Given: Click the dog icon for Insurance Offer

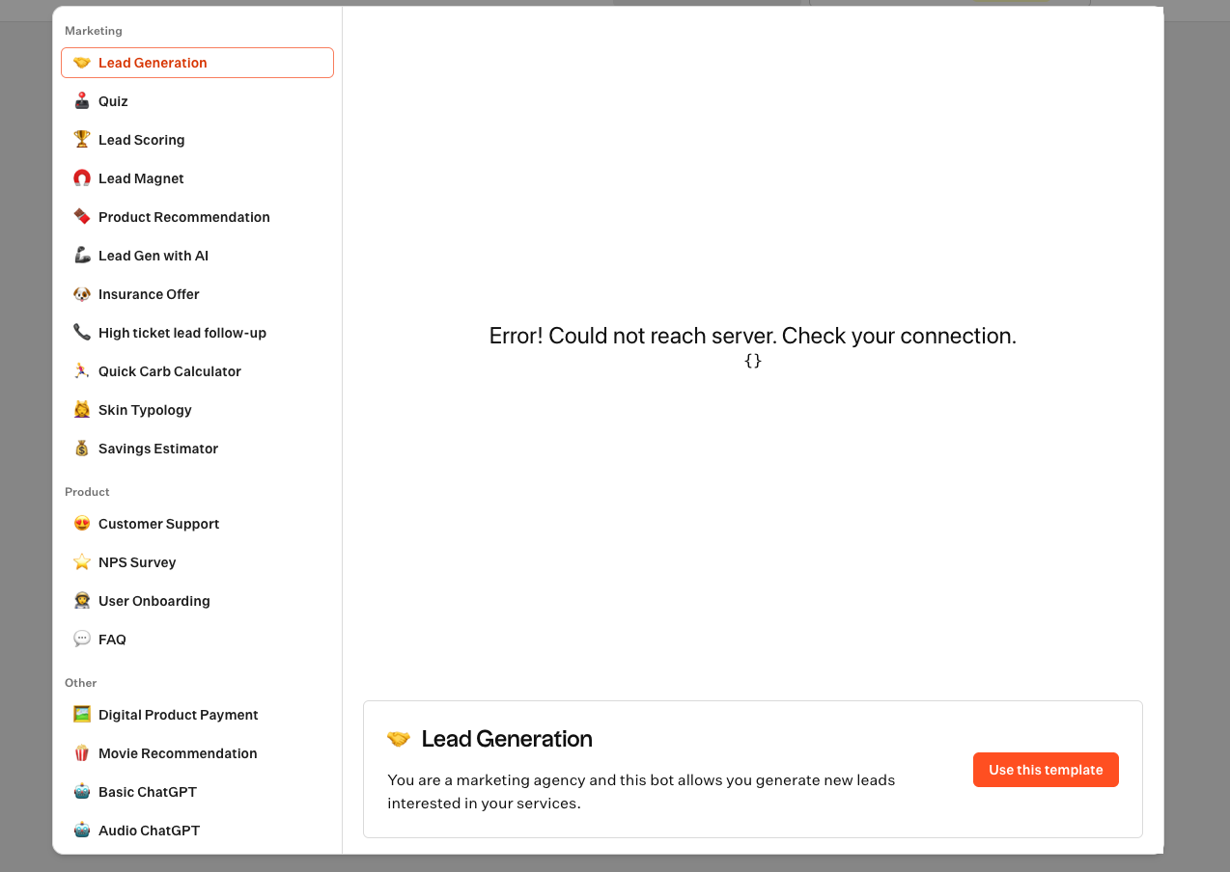Looking at the screenshot, I should [82, 294].
